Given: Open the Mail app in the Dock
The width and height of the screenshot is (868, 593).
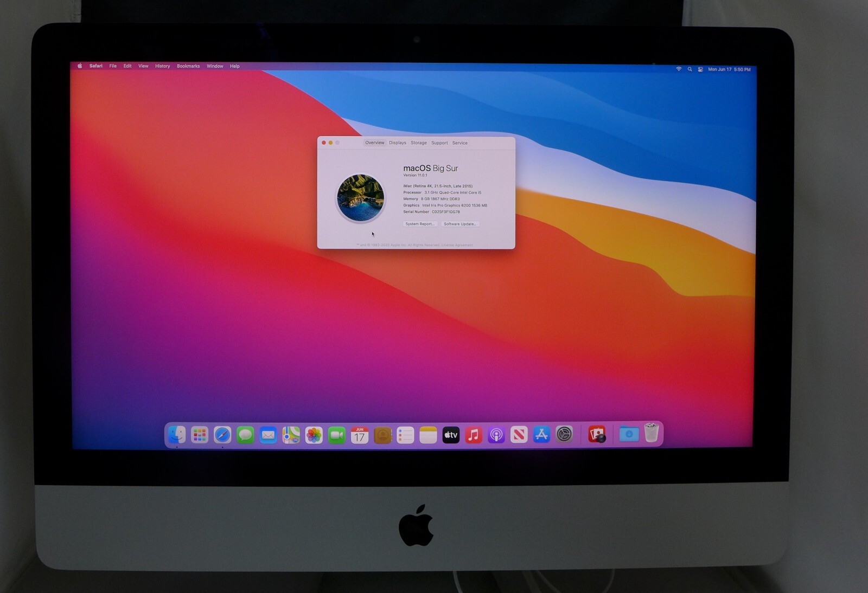Looking at the screenshot, I should (x=268, y=435).
